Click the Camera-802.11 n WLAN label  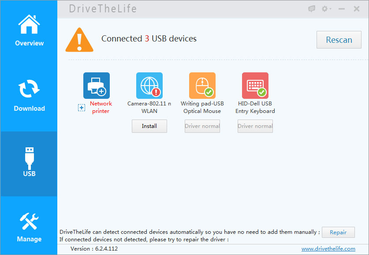(149, 107)
